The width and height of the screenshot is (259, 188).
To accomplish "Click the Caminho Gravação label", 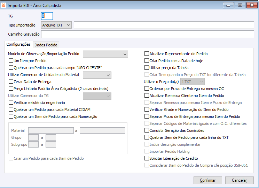I will click(24, 34).
